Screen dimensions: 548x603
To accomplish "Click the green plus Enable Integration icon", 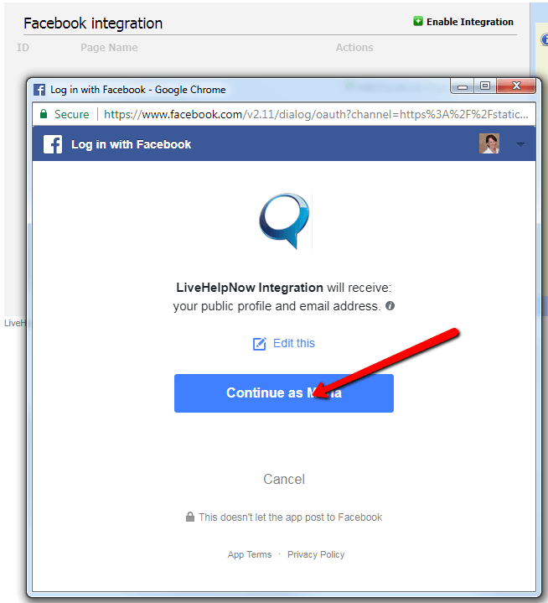I will [418, 21].
